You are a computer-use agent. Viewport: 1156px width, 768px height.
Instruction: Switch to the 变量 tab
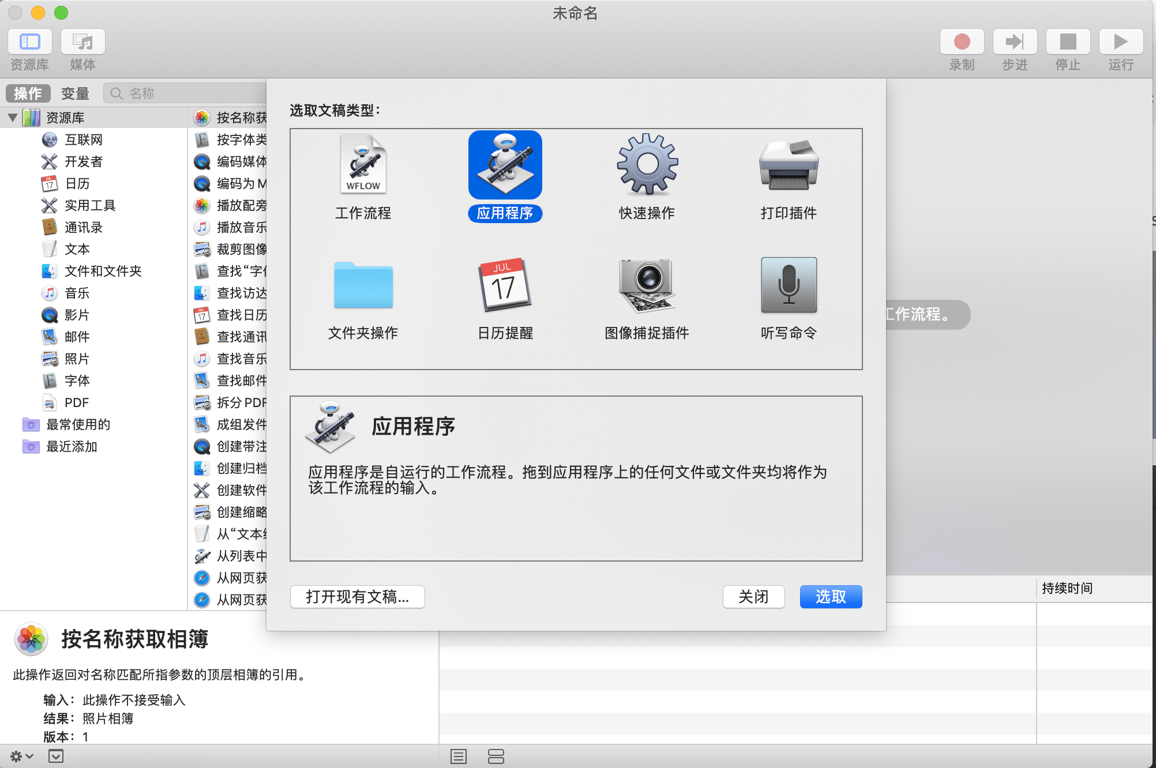[x=75, y=93]
